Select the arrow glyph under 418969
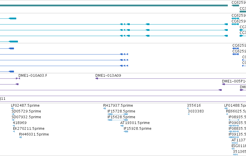 pos(14,126)
